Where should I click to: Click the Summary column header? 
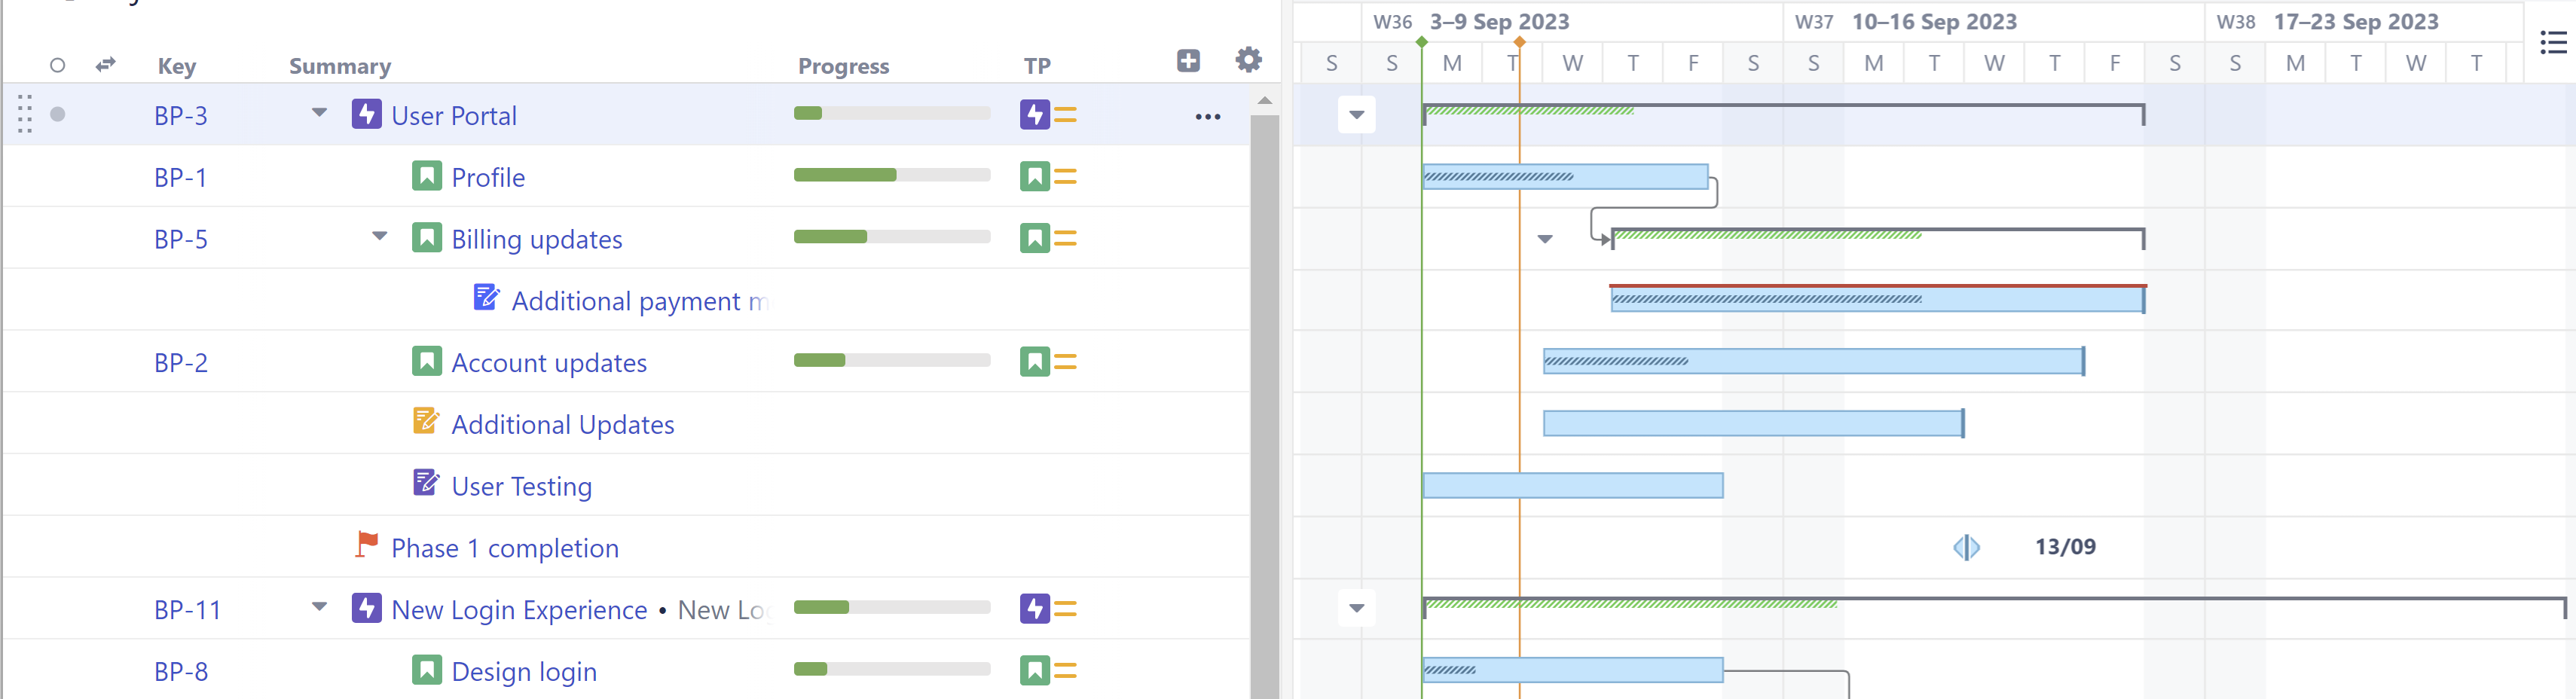(339, 66)
